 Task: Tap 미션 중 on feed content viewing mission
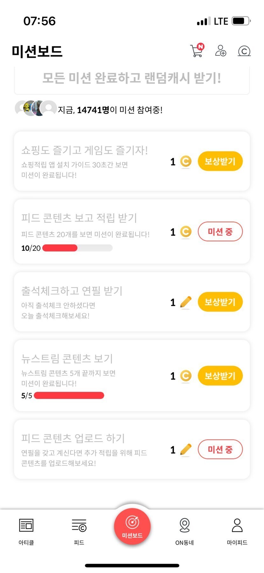pos(220,232)
